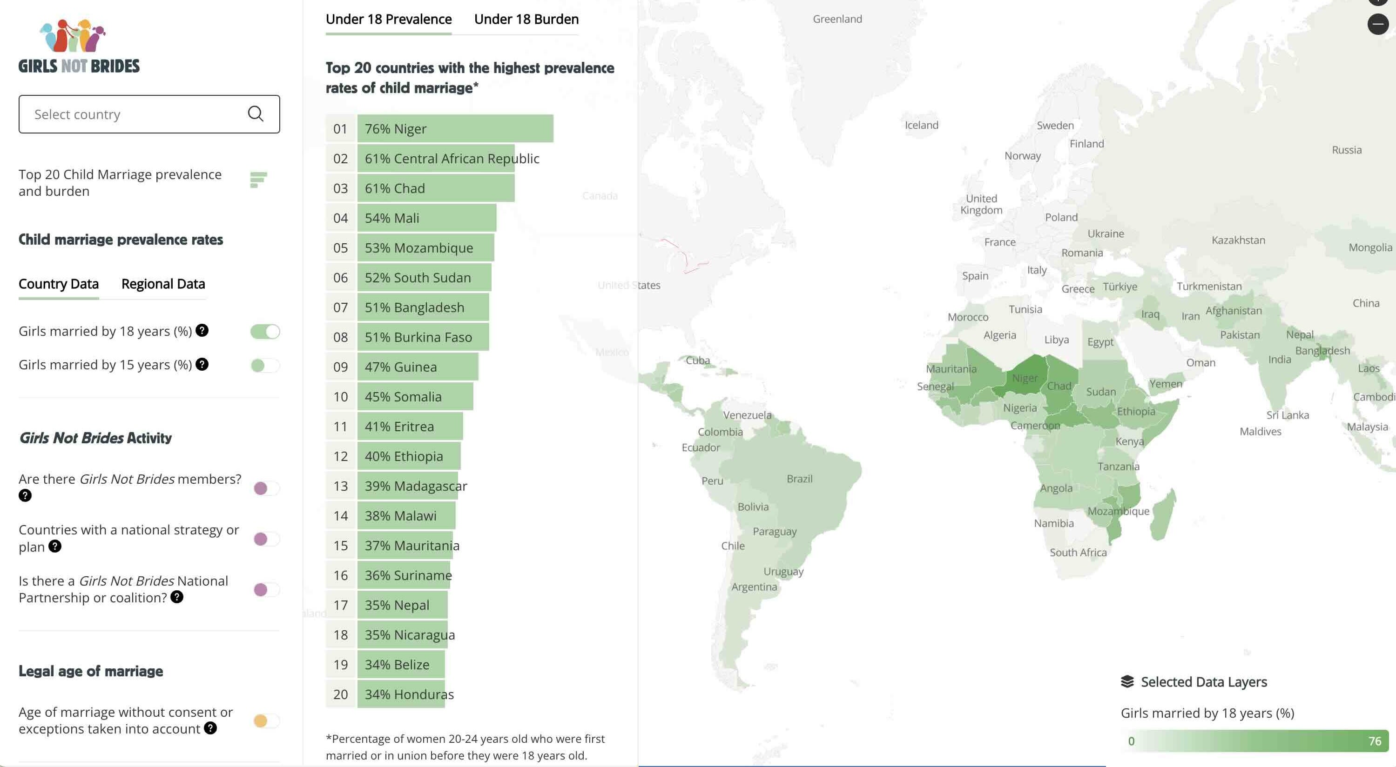
Task: Click the 53% Mozambique bar
Action: click(425, 247)
